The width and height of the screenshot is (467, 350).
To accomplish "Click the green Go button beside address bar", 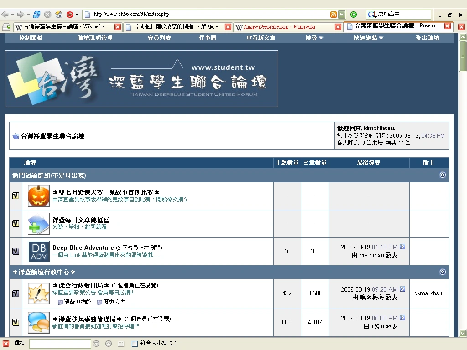I will pyautogui.click(x=353, y=15).
